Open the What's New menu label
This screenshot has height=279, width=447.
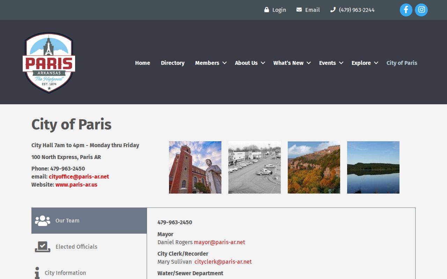pyautogui.click(x=288, y=63)
